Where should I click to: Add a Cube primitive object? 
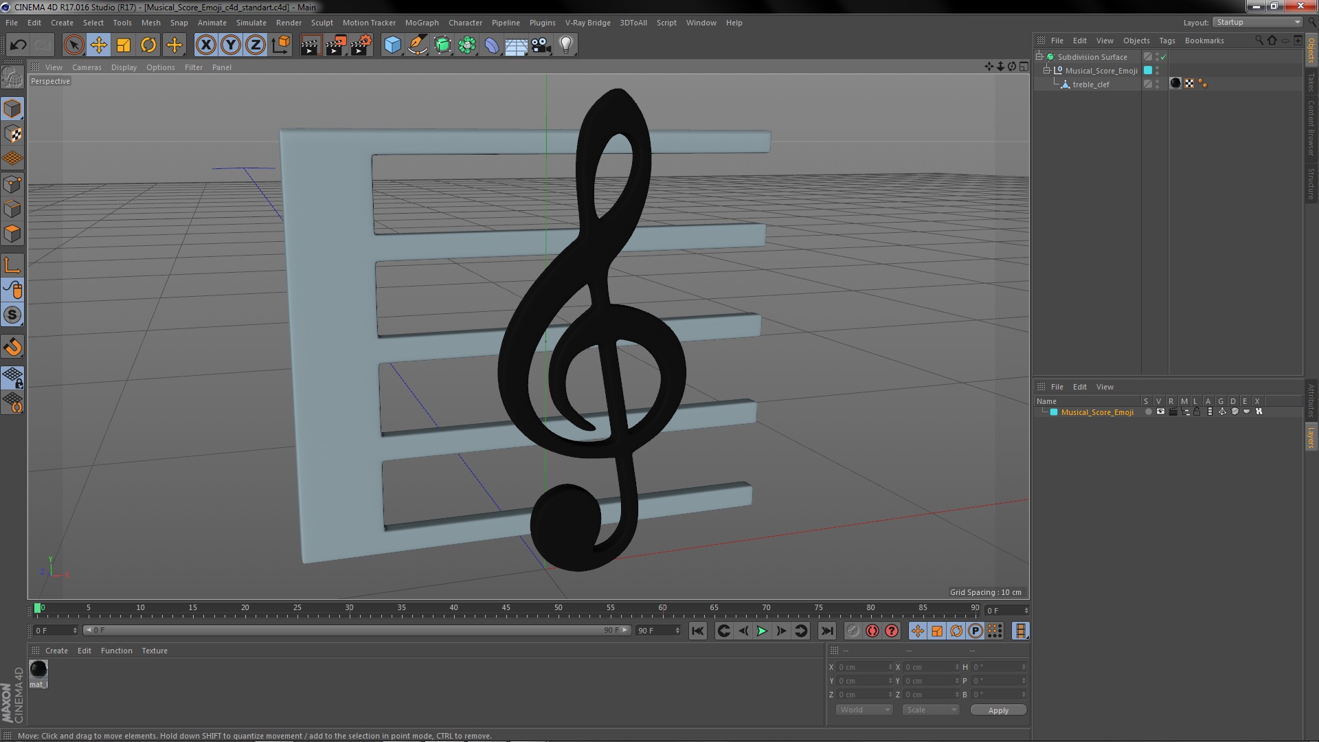click(x=392, y=45)
